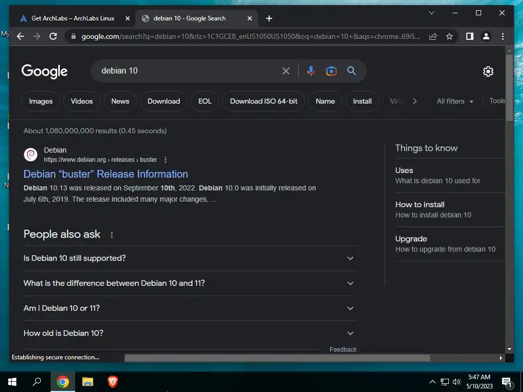Open the volume control in the tray
This screenshot has width=523, height=392.
click(x=457, y=382)
